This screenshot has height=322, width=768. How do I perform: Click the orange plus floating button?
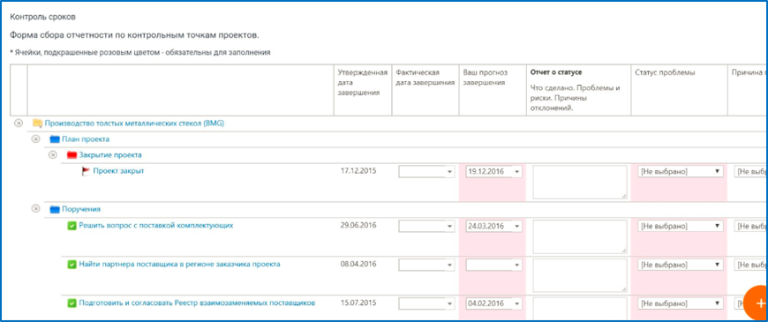pos(757,302)
